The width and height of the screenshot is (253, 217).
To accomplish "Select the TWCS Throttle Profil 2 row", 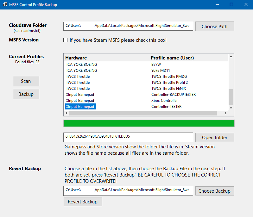I will pos(147,83).
